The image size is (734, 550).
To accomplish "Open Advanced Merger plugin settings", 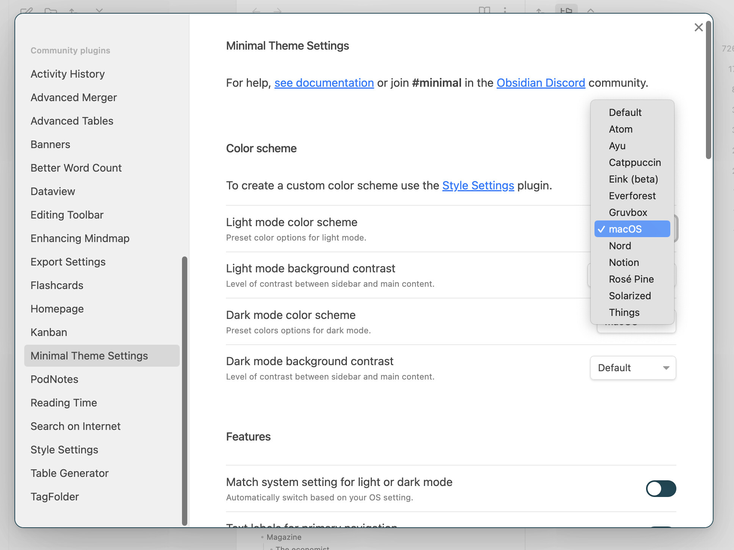I will [102, 97].
